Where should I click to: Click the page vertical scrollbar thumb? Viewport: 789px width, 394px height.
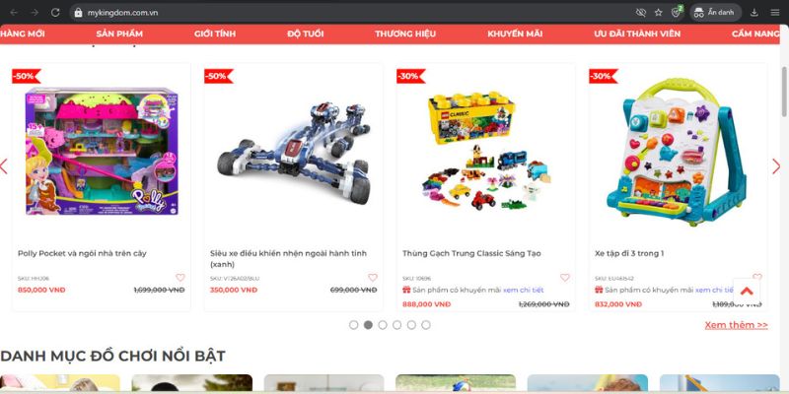pyautogui.click(x=784, y=92)
